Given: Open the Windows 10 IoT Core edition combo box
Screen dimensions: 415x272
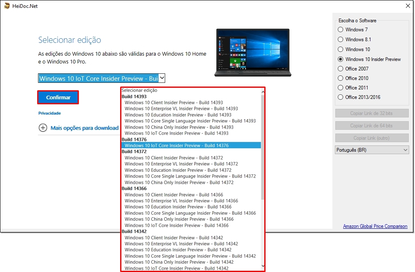Looking at the screenshot, I should (x=102, y=78).
